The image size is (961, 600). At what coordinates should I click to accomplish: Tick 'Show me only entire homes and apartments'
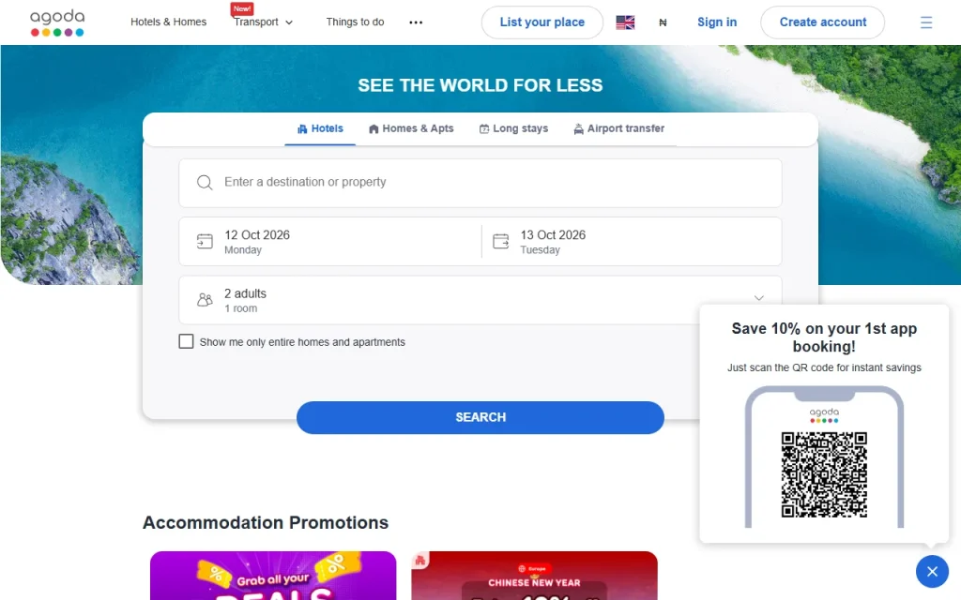pos(186,341)
